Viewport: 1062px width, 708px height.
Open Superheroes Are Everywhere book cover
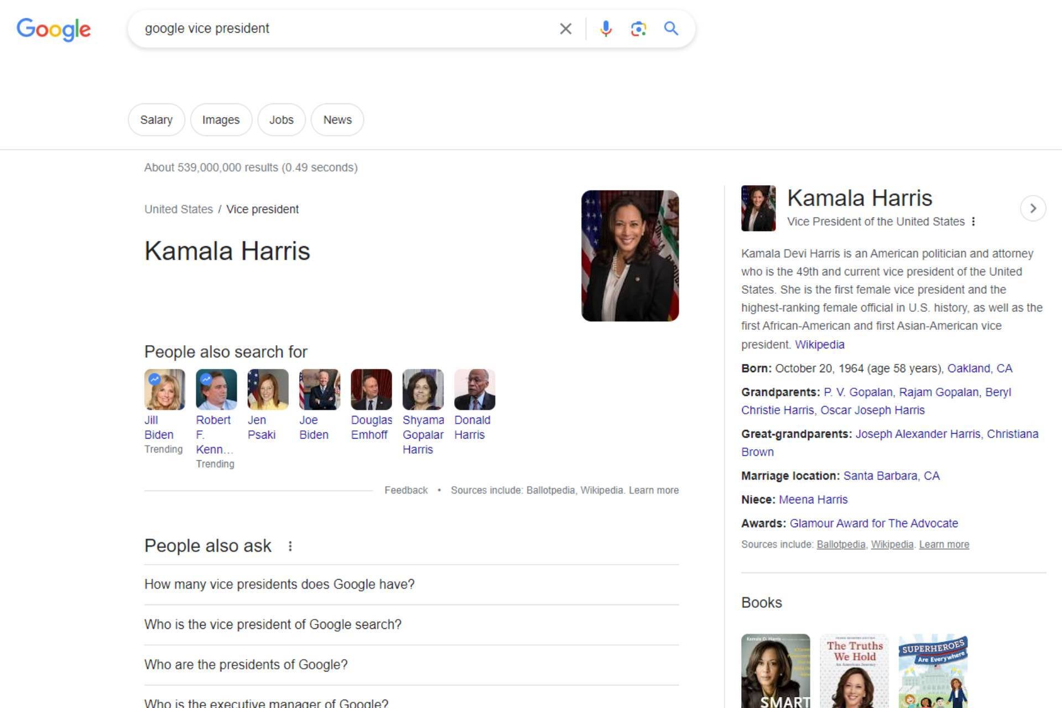tap(933, 671)
